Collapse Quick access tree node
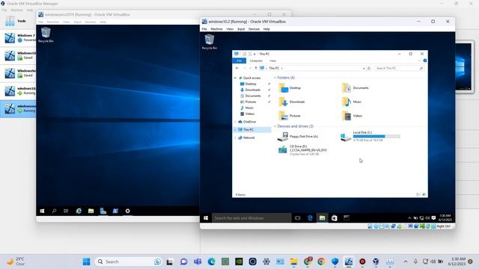This screenshot has height=269, width=479. pos(235,78)
